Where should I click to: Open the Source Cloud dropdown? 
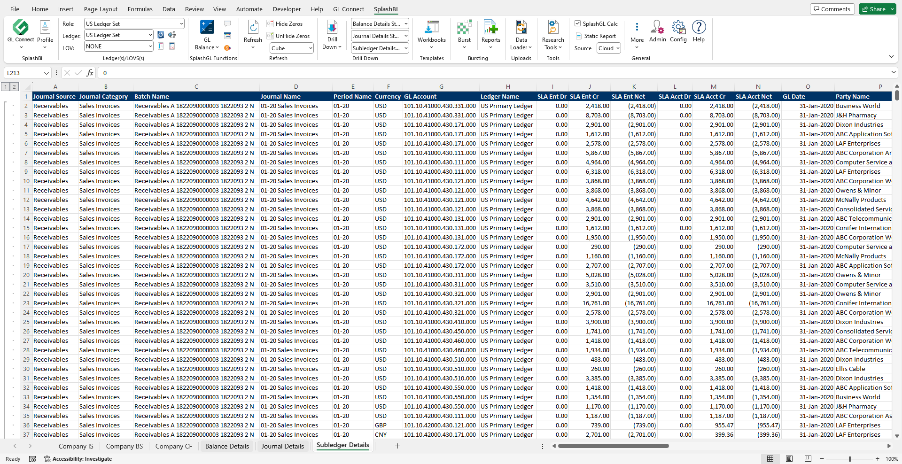(609, 48)
